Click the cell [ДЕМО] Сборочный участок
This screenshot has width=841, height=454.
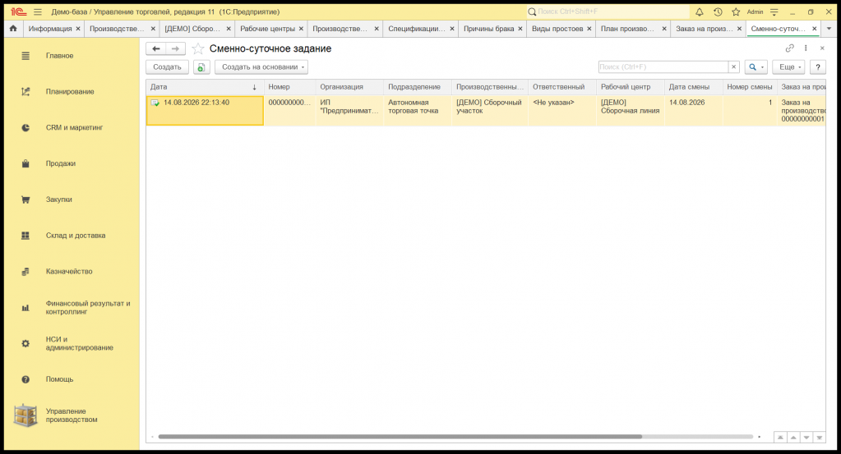[x=489, y=111]
